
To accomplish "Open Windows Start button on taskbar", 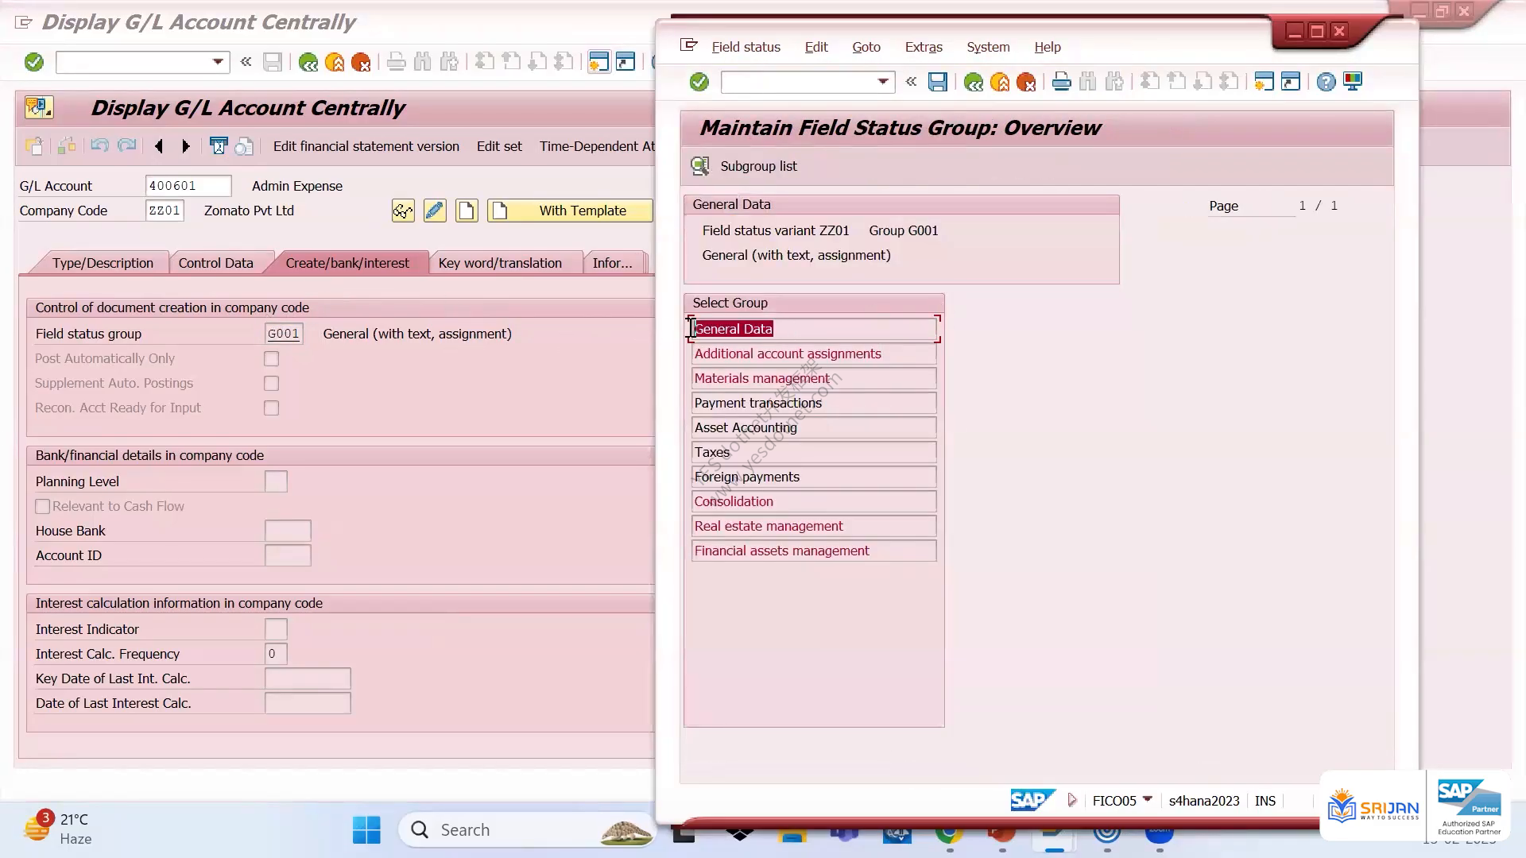I will 366,830.
